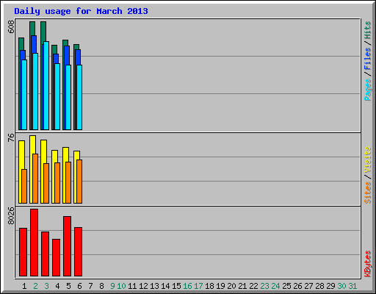Screen dimensions: 376x294
Task: Click the 8026 KBytes axis value
Action: pyautogui.click(x=11, y=216)
